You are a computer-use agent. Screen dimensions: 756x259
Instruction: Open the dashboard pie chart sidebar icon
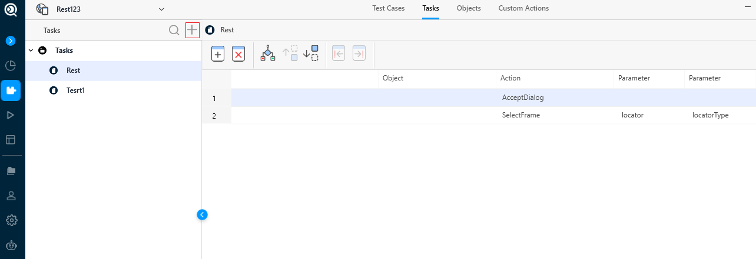[x=11, y=66]
